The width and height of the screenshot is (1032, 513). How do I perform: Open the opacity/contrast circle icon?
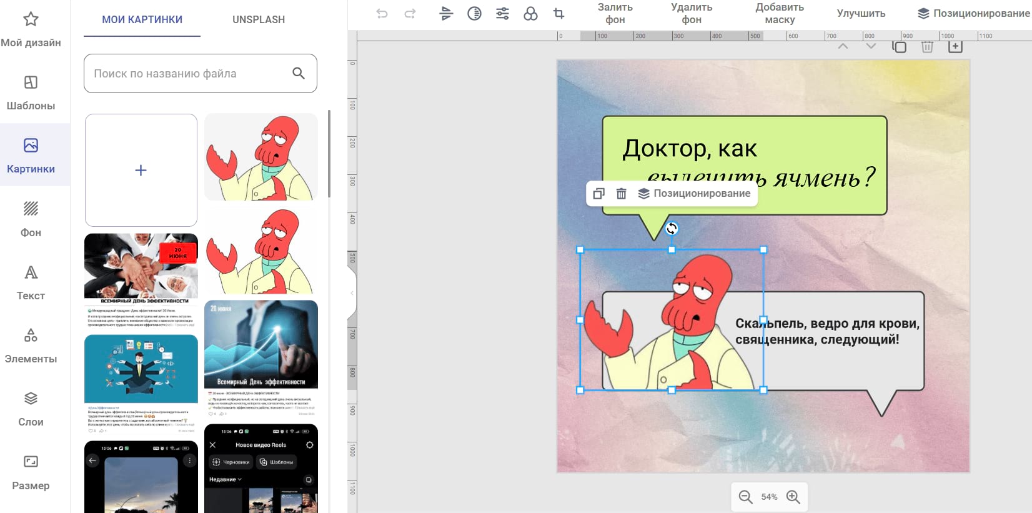(x=474, y=13)
